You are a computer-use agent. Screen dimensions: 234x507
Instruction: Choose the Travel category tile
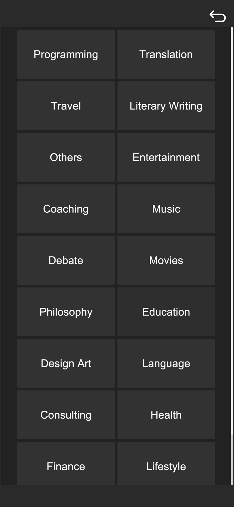point(66,106)
